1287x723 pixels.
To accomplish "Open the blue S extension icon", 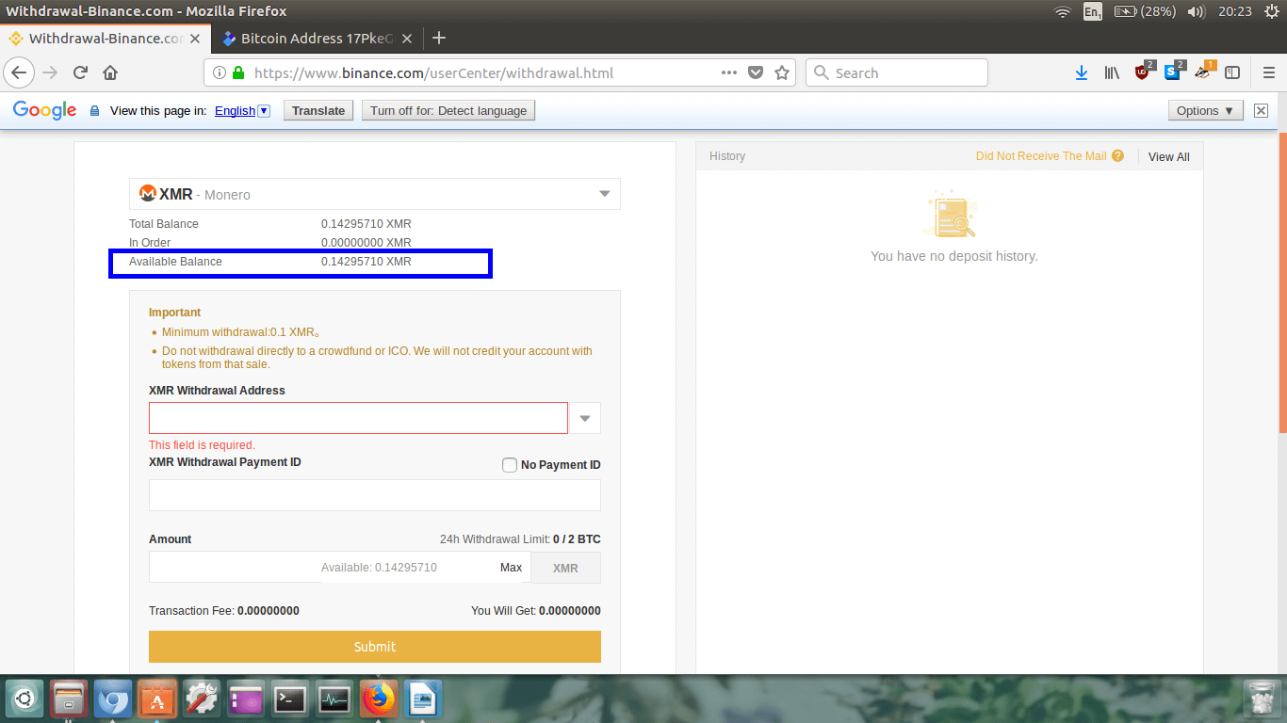I will [x=1173, y=72].
